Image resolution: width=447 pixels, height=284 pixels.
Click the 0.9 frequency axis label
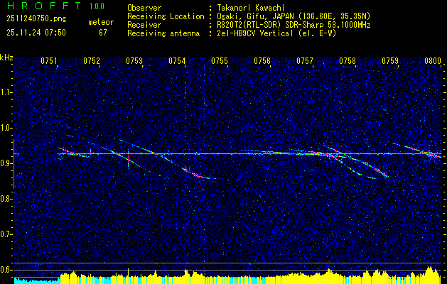(x=6, y=163)
